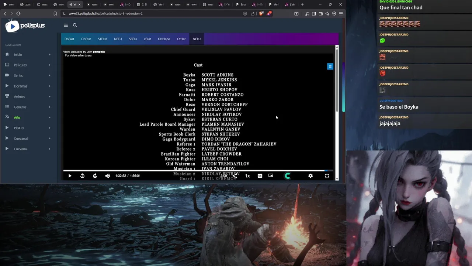The image size is (472, 266).
Task: Expand the Animes submenu arrow
Action: tap(50, 96)
